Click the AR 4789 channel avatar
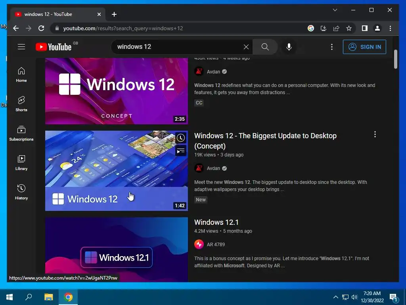The width and height of the screenshot is (406, 305). [199, 244]
